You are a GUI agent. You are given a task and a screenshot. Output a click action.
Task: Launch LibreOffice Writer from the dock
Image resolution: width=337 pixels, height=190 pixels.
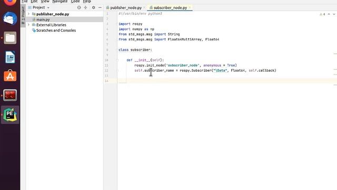[x=10, y=57]
